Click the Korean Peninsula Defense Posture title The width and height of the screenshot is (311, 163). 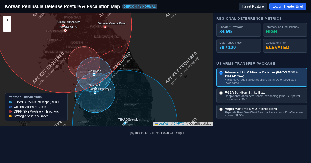pos(62,6)
